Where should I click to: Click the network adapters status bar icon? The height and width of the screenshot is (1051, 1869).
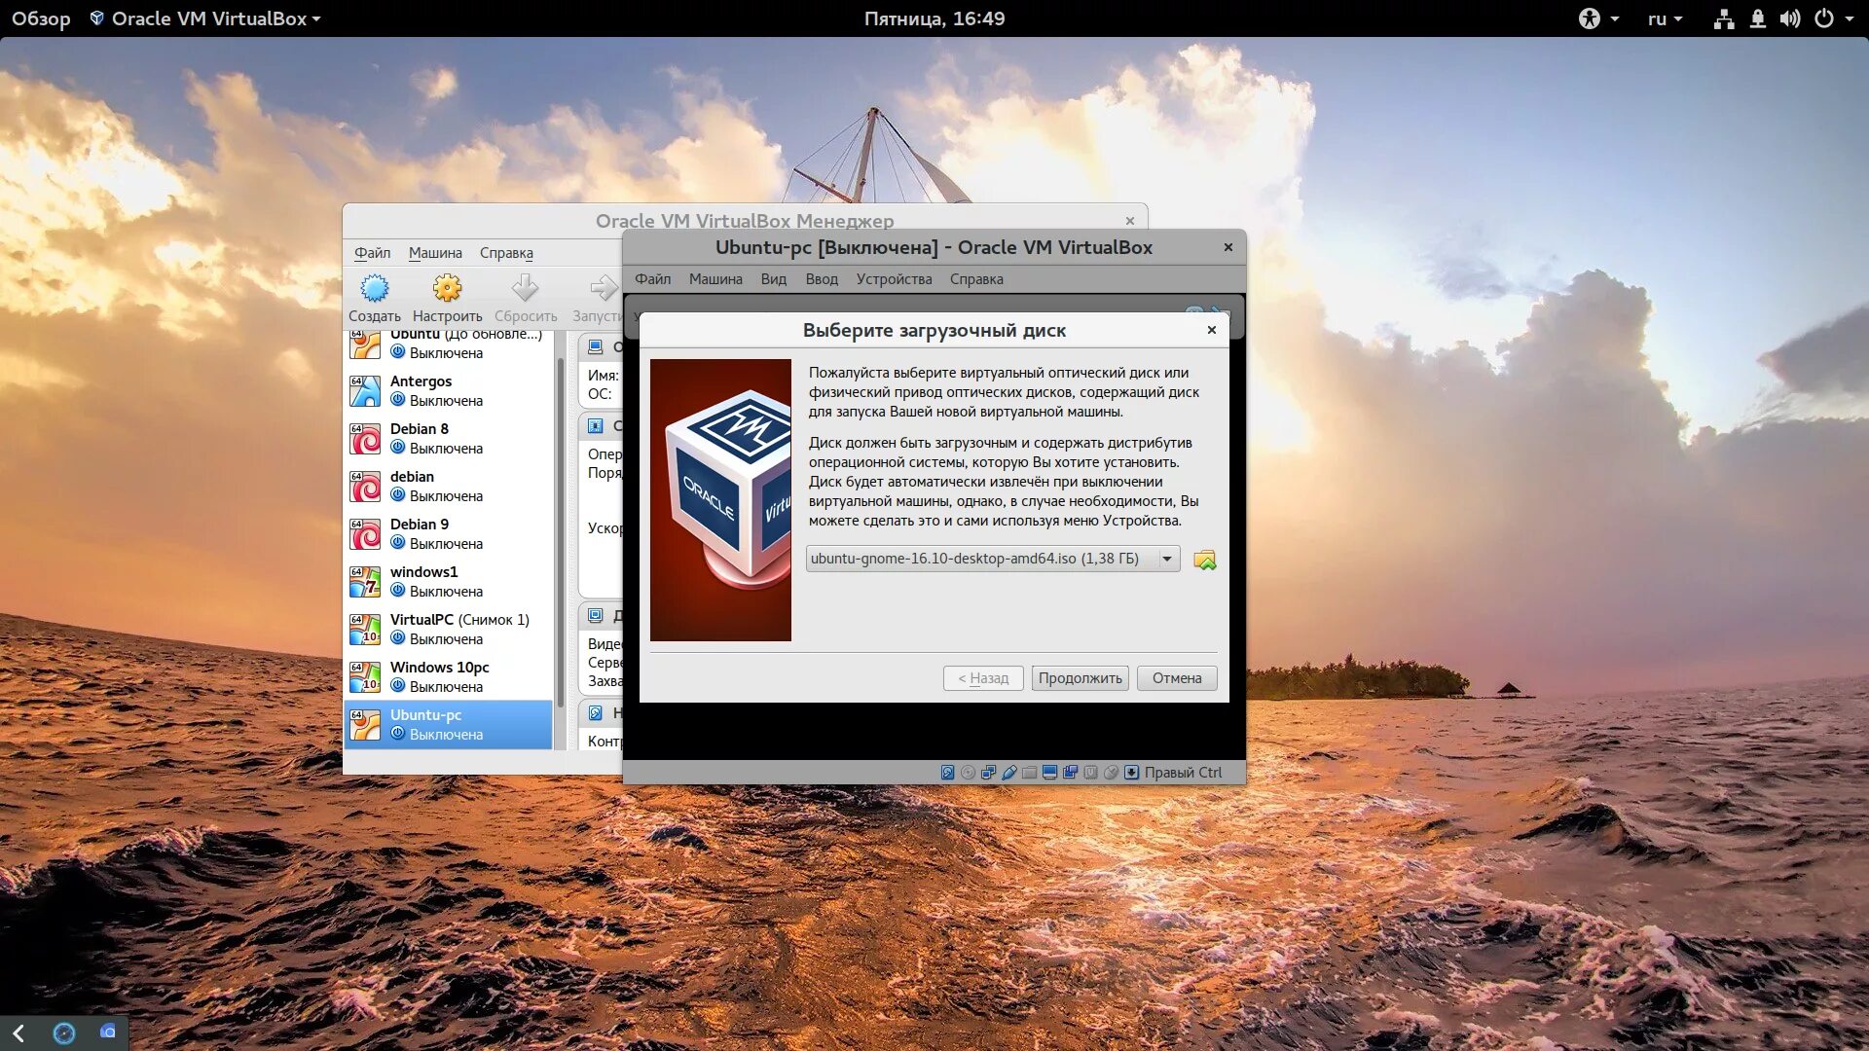(988, 773)
